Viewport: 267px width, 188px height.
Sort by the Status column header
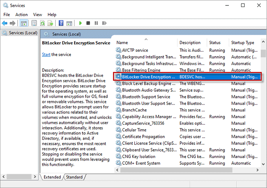click(218, 42)
